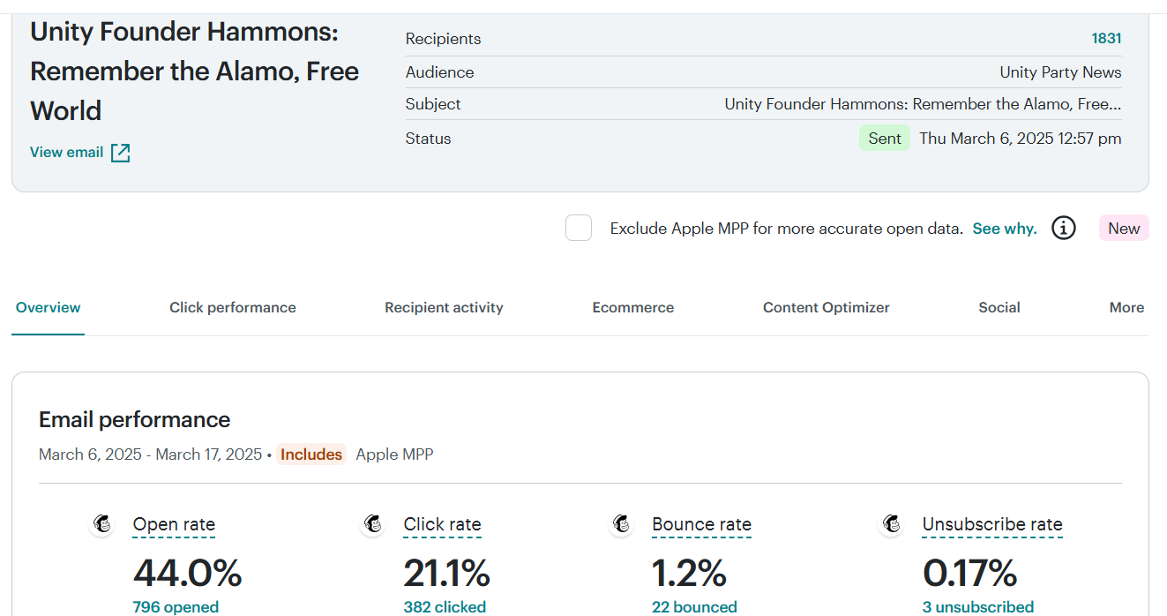Click the Mailchimp icon beside Click rate
The width and height of the screenshot is (1167, 616).
click(x=374, y=524)
